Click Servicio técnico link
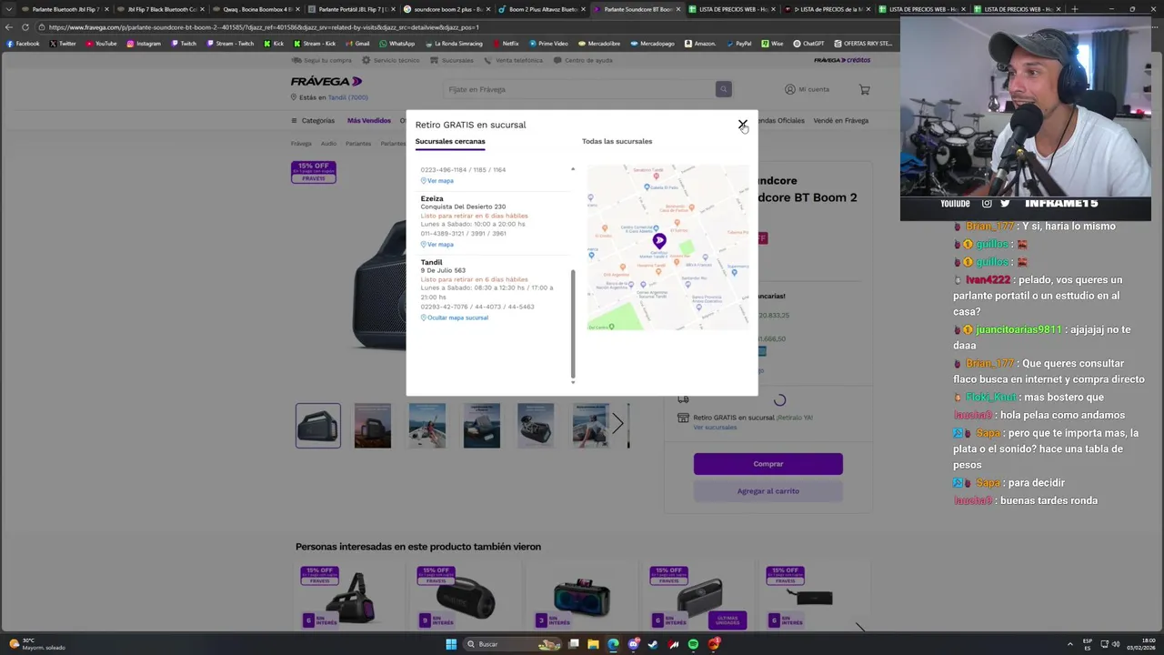Viewport: 1164px width, 655px height. [391, 60]
